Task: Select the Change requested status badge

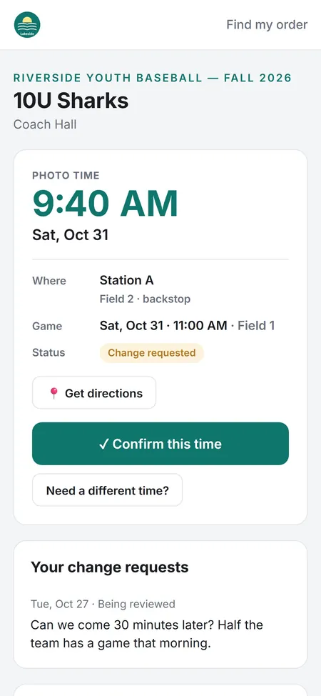Action: click(152, 353)
